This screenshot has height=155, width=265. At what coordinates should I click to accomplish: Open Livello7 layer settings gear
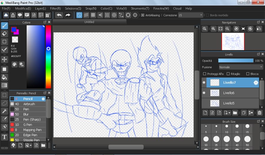click(256, 83)
